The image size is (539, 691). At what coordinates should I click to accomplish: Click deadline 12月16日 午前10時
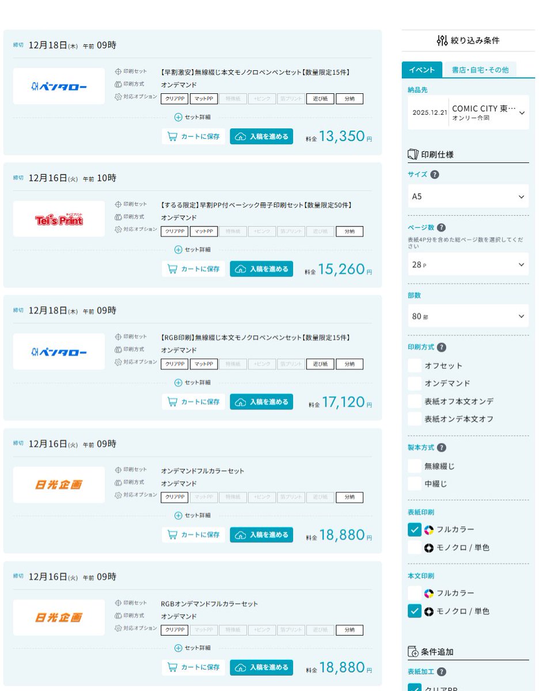click(x=72, y=179)
